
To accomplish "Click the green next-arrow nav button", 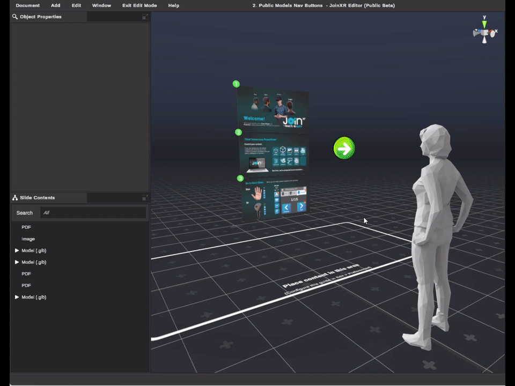I will click(344, 149).
